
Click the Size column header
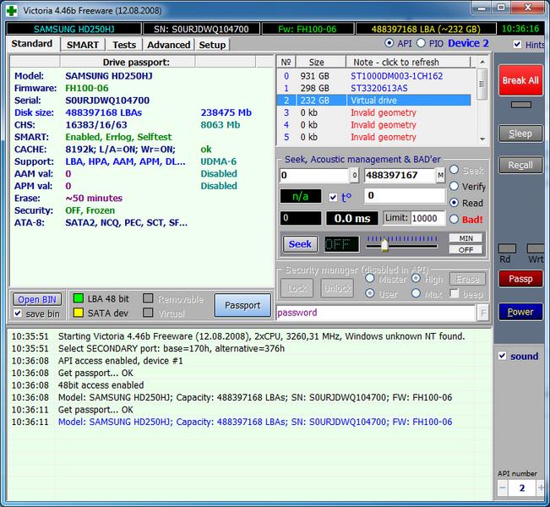(321, 62)
